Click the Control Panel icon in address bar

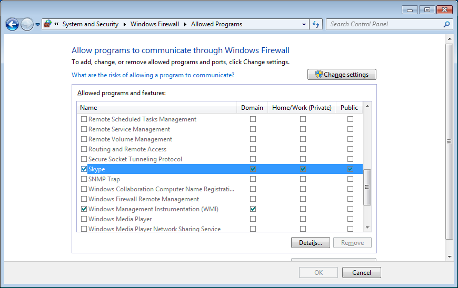[x=47, y=24]
